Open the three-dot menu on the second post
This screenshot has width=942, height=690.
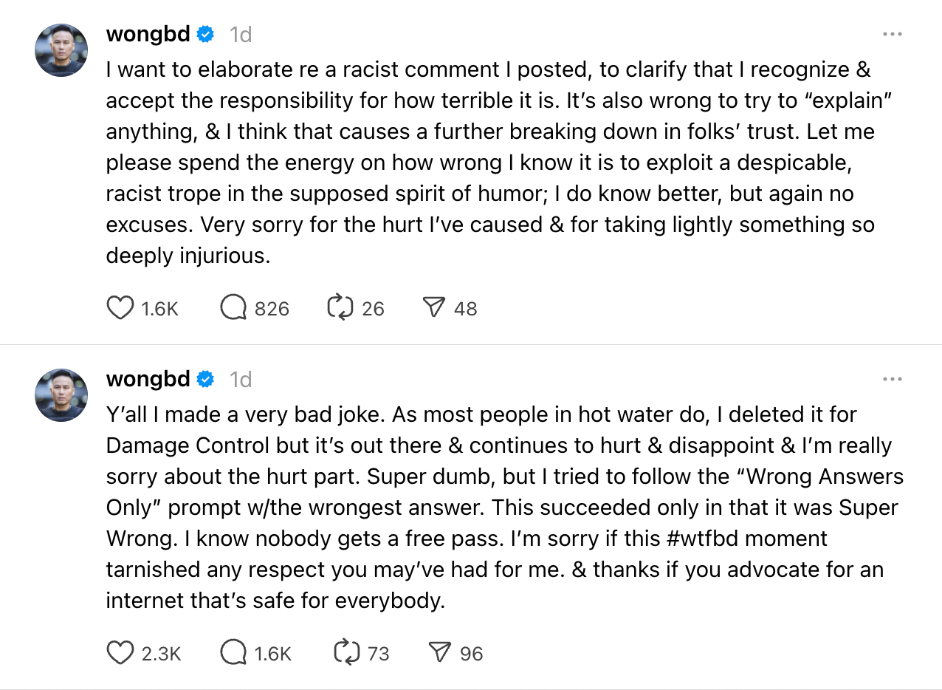893,378
